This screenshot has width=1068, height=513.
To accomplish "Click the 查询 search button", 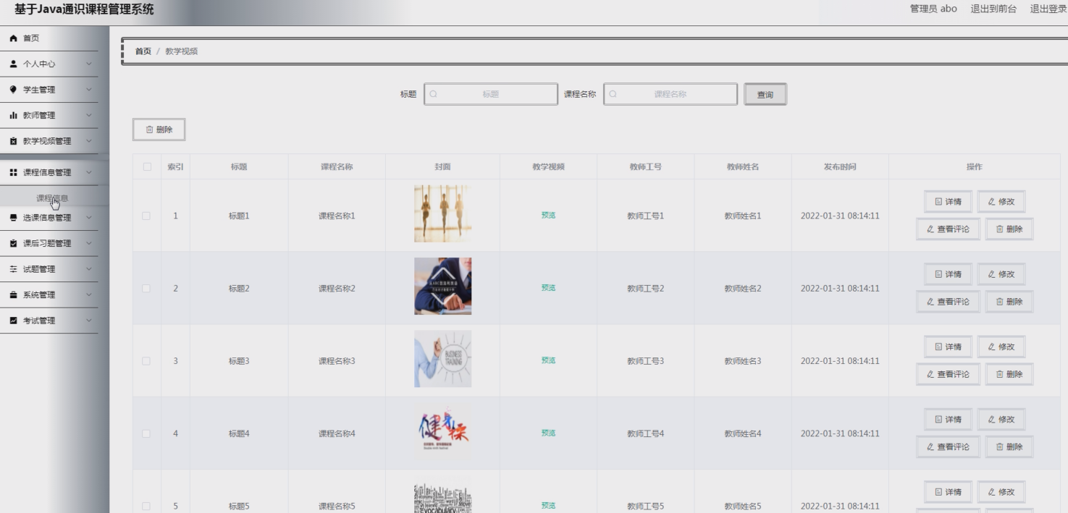I will pyautogui.click(x=765, y=94).
